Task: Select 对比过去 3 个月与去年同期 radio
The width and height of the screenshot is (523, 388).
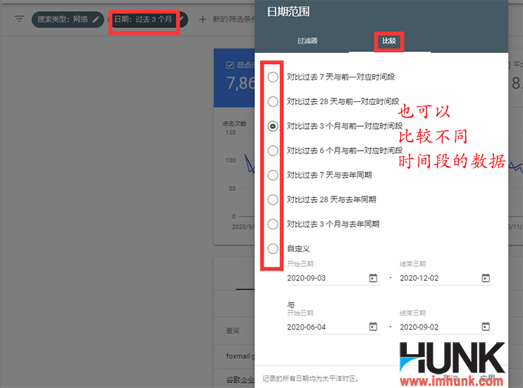Action: pos(273,224)
